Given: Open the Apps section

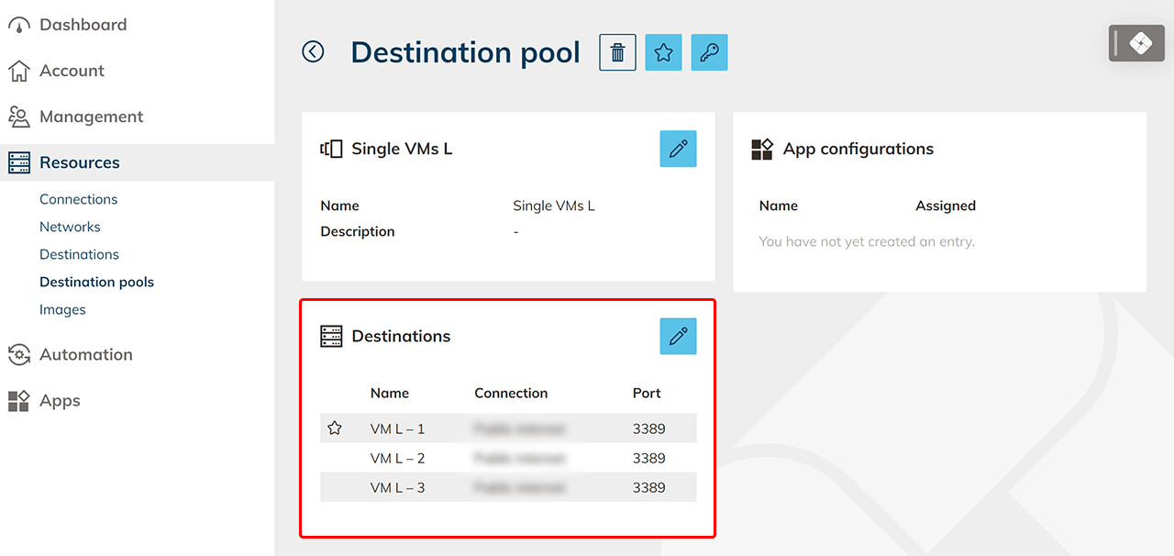Looking at the screenshot, I should [60, 401].
